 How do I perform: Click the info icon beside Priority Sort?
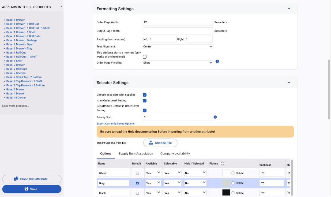coord(215,117)
